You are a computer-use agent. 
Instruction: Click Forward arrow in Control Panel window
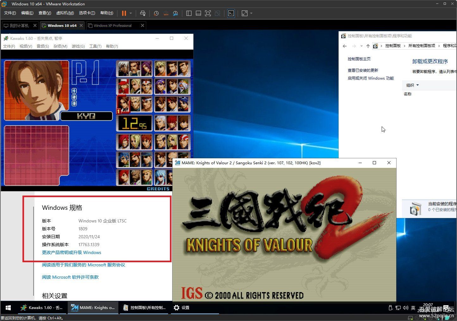click(354, 46)
